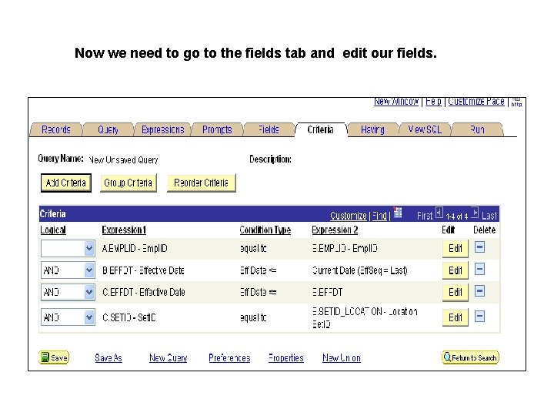The height and width of the screenshot is (416, 554).
Task: Switch to the Records tab
Action: 56,130
